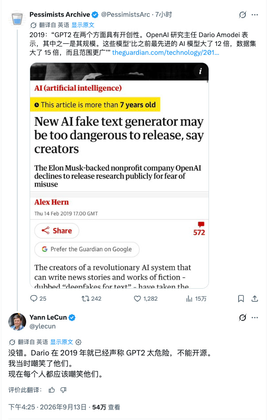Open Grok icon on Pessimists Archive post
Image resolution: width=267 pixels, height=420 pixels.
click(x=243, y=15)
